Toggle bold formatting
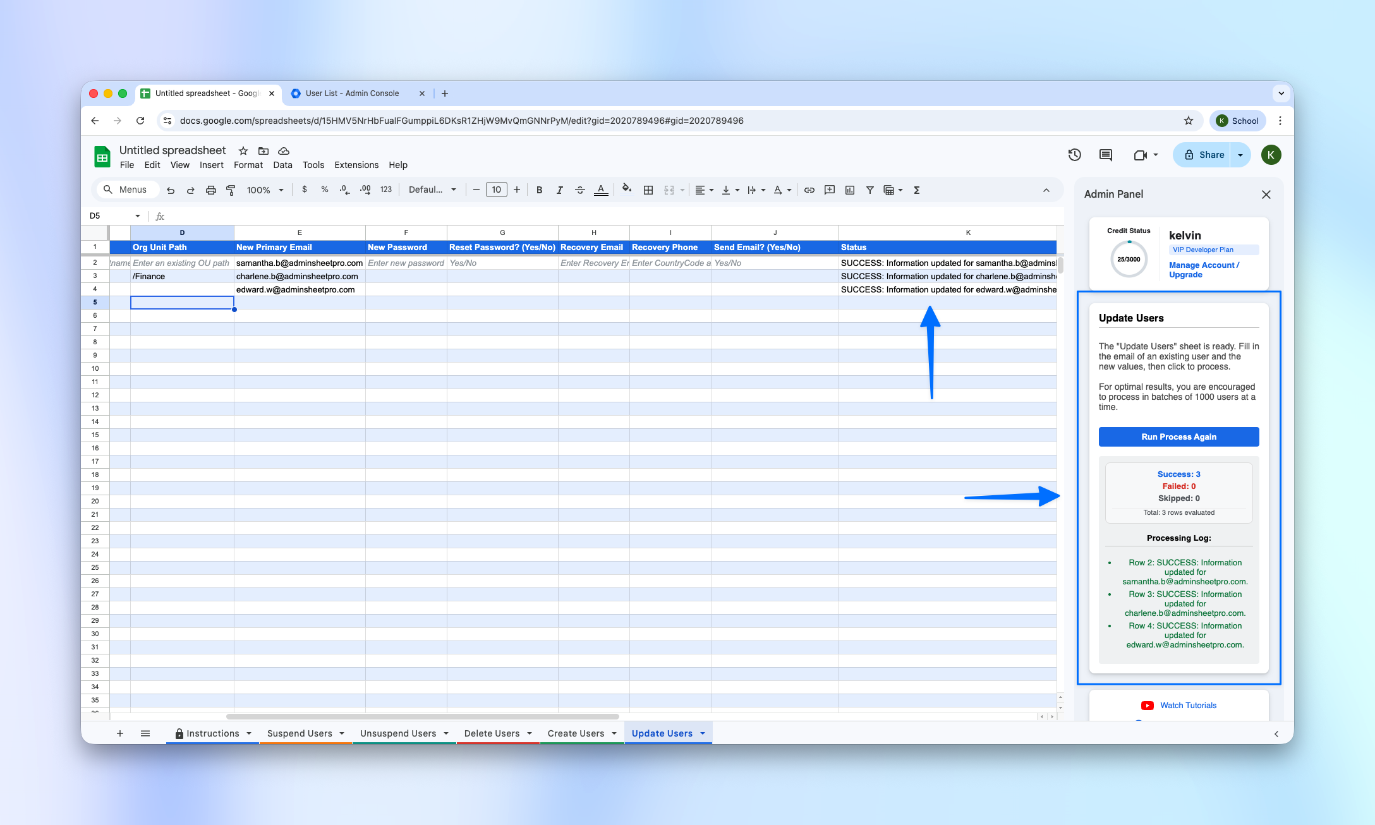 539,190
